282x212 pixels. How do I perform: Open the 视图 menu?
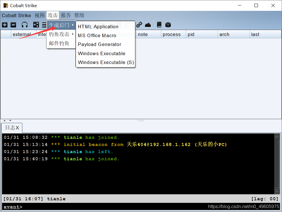coord(40,15)
